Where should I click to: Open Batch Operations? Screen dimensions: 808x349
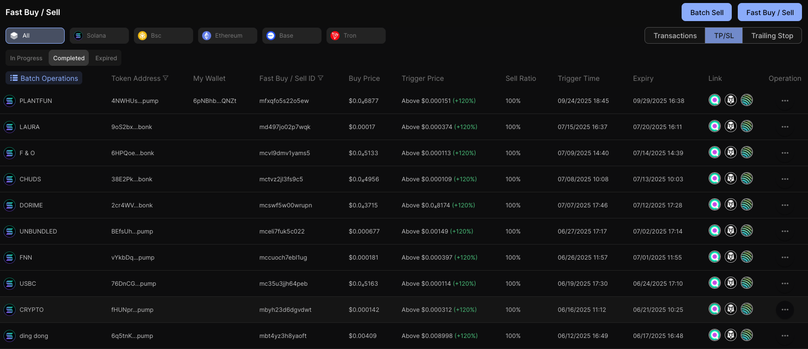pos(44,78)
